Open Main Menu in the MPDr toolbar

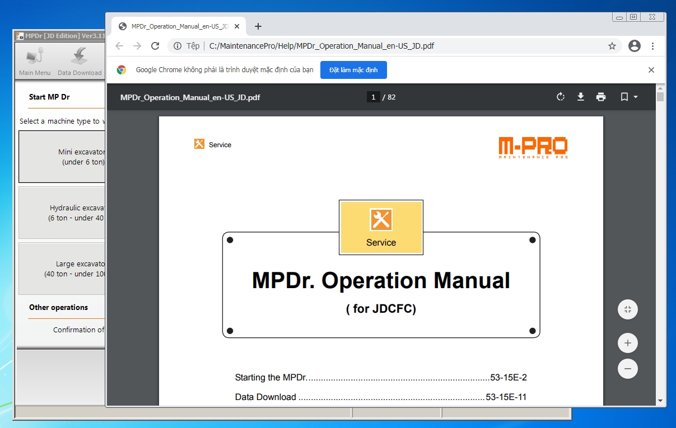coord(34,60)
